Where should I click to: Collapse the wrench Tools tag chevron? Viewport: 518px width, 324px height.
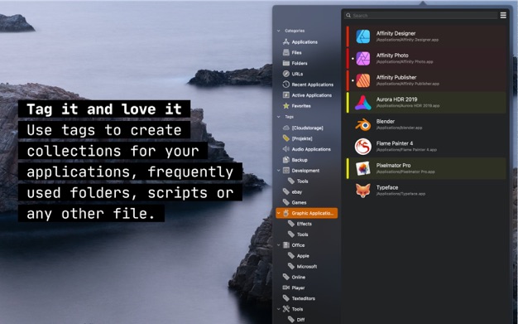click(x=279, y=309)
